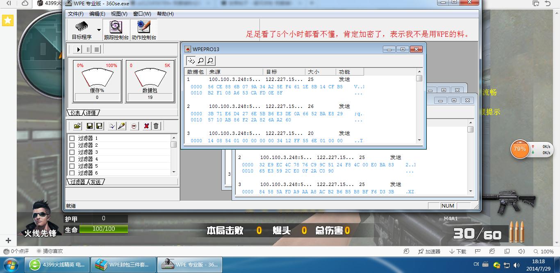Enable the 过滤器 6 checkbox
Screen dimensions: 560x273
click(x=72, y=173)
